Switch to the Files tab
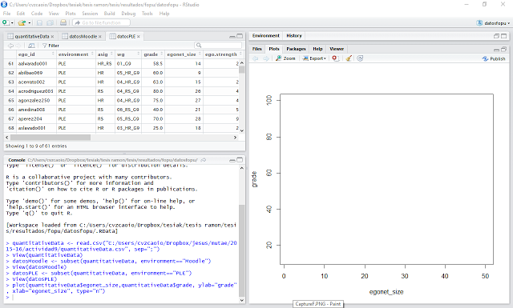 click(256, 49)
